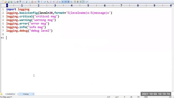Click the '00' value in status bar
Viewport: 174px width, 98px height.
pos(131,97)
